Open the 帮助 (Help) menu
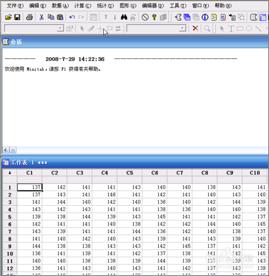The width and height of the screenshot is (269, 276). tap(223, 6)
